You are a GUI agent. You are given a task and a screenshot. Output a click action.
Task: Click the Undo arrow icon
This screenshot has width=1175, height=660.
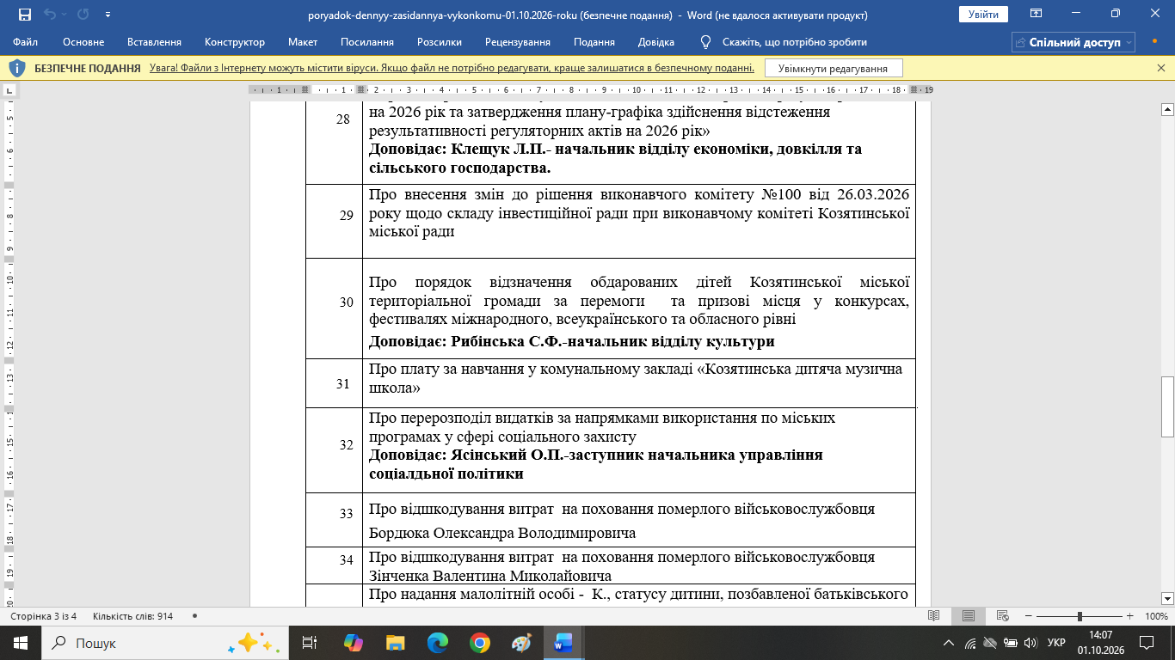pos(50,15)
